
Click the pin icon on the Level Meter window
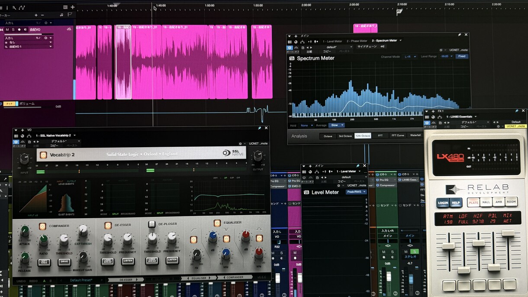tap(357, 165)
